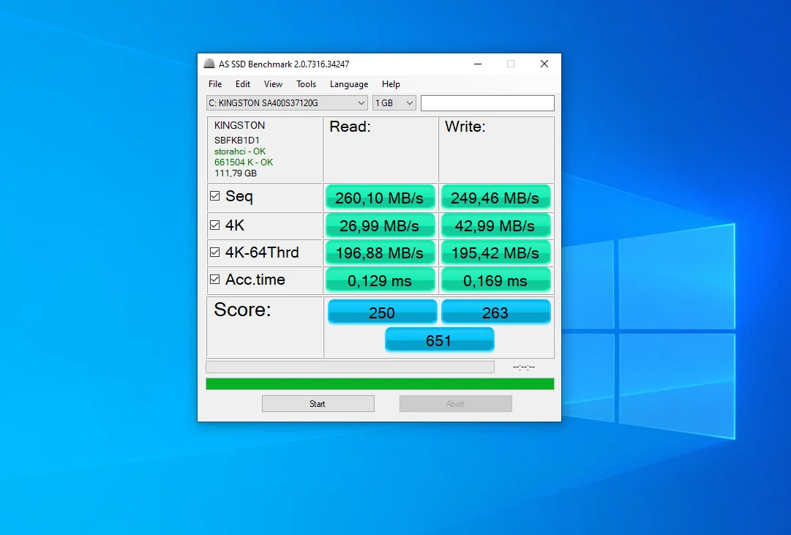Uncheck the Seq test checkbox
Viewport: 791px width, 535px height.
[215, 196]
